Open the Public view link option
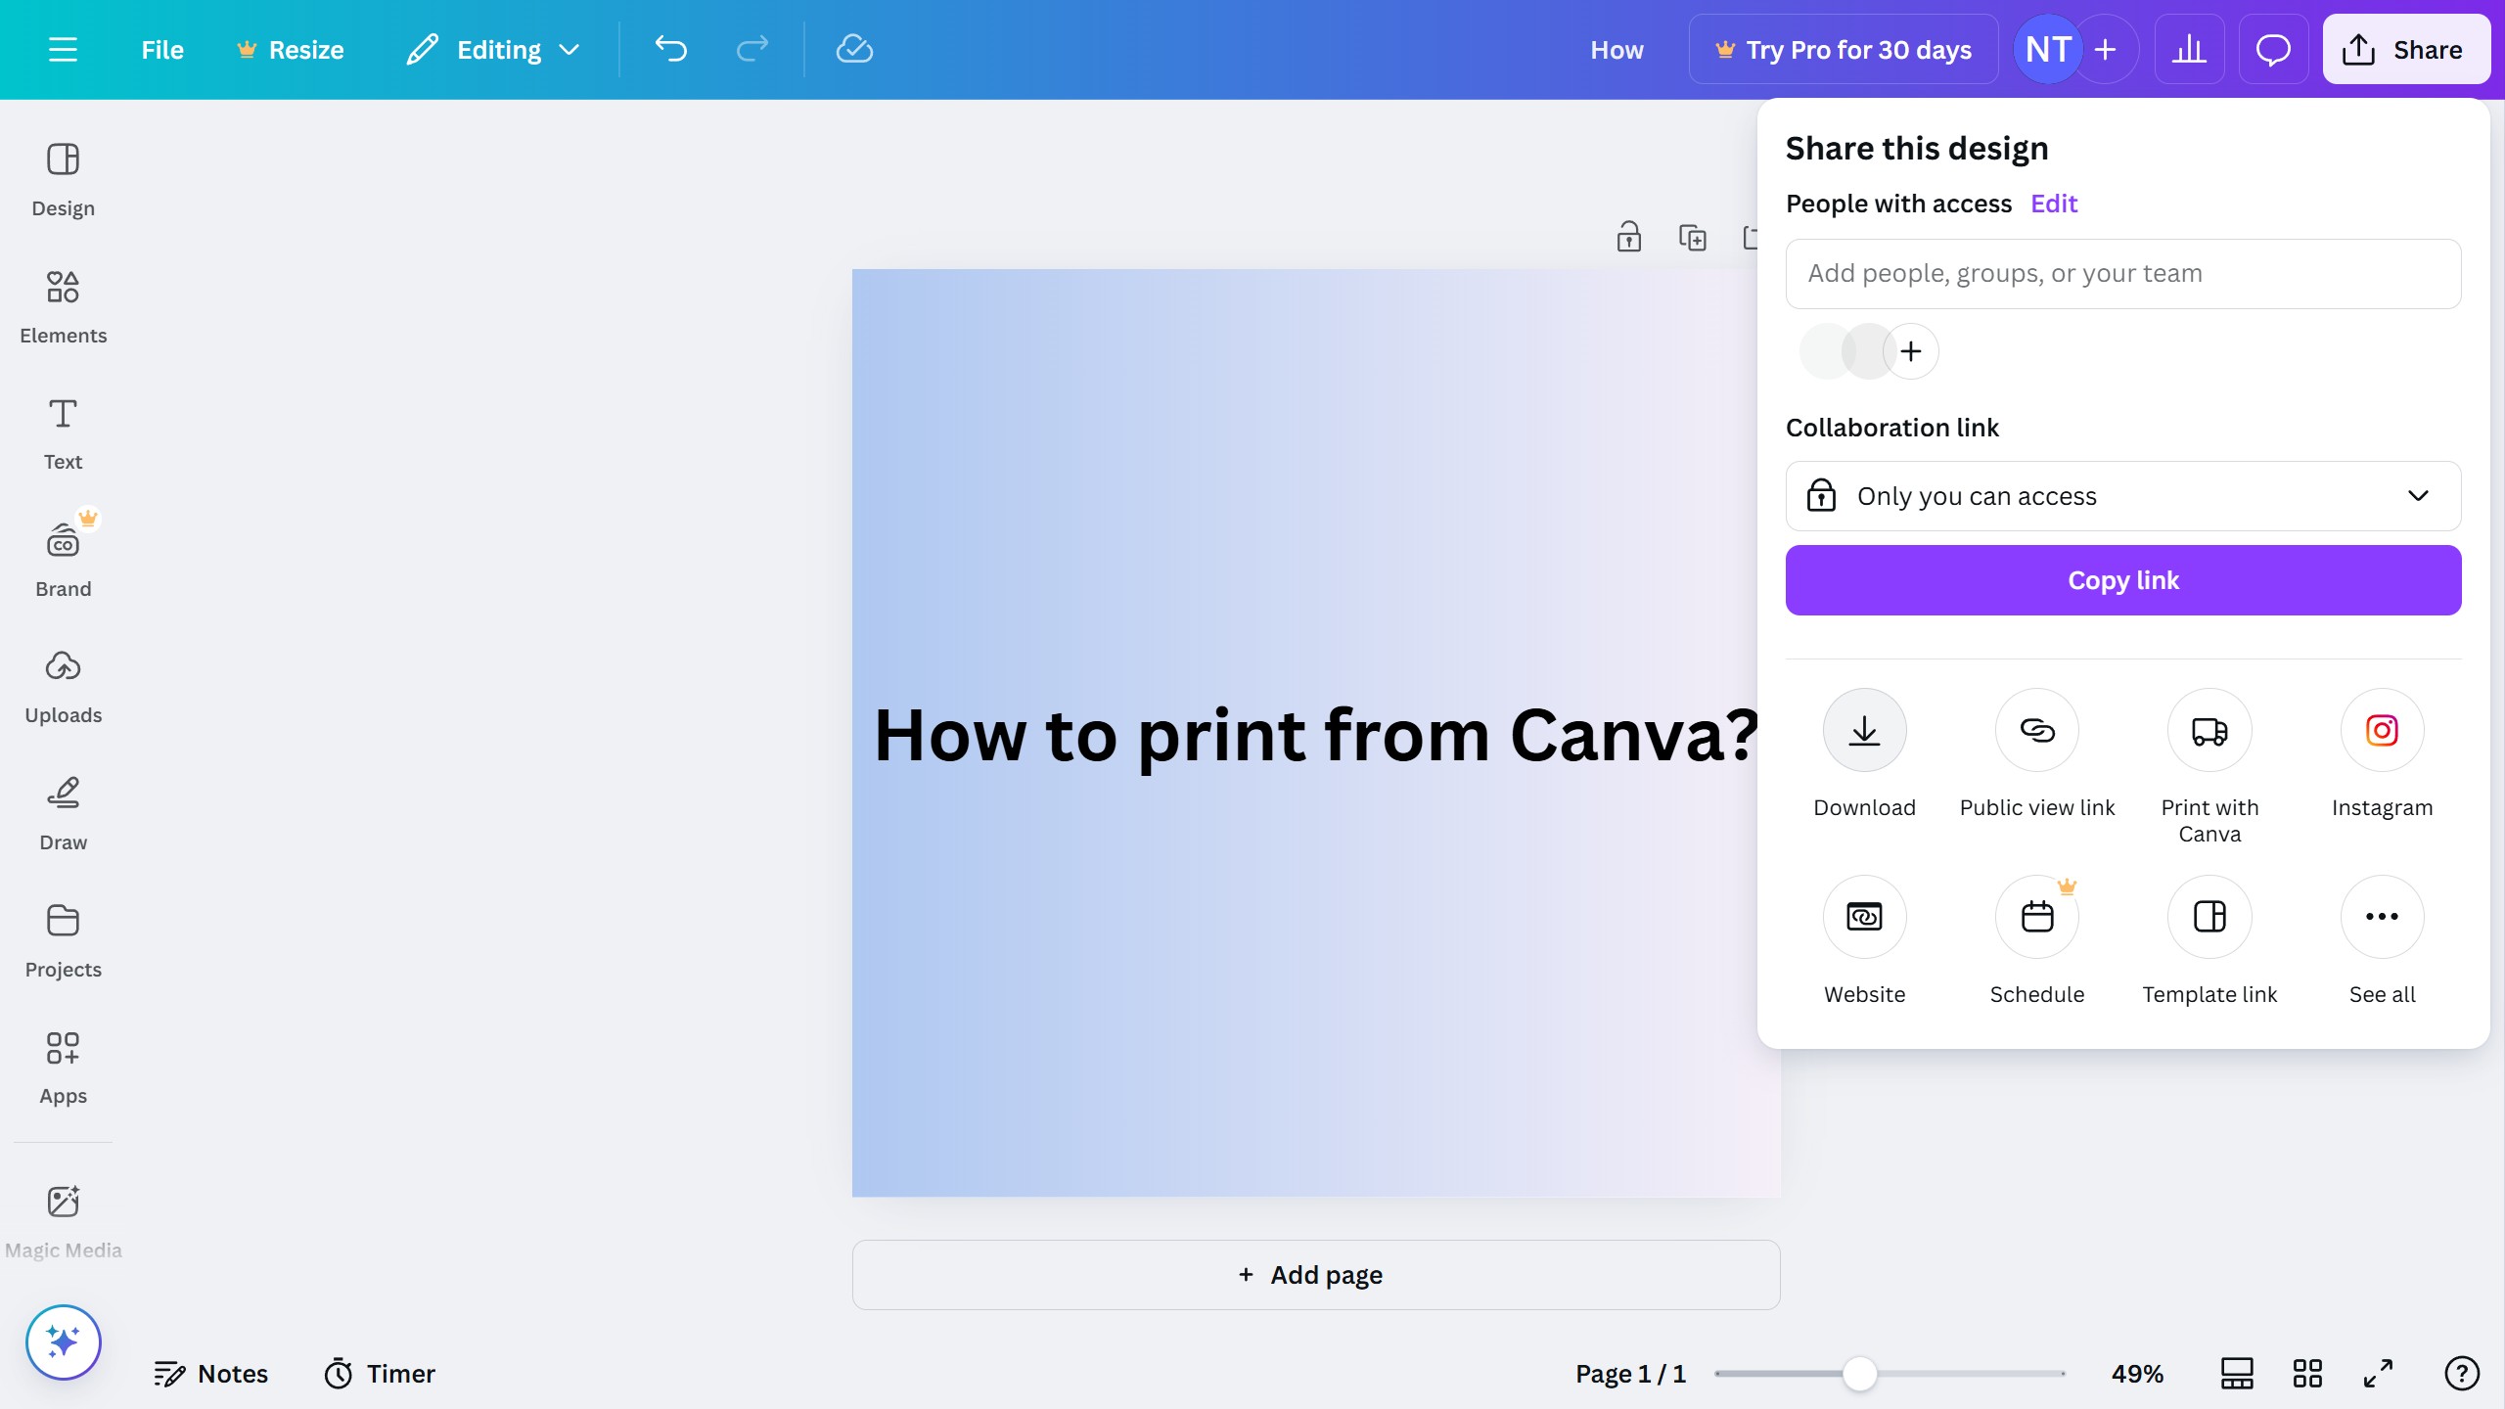Screen dimensions: 2505x1409 (2036, 730)
